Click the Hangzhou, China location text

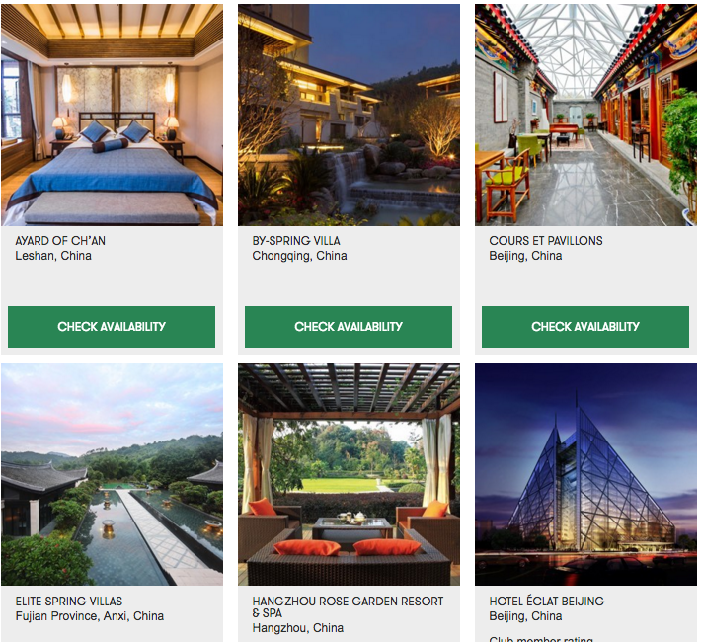pyautogui.click(x=298, y=628)
